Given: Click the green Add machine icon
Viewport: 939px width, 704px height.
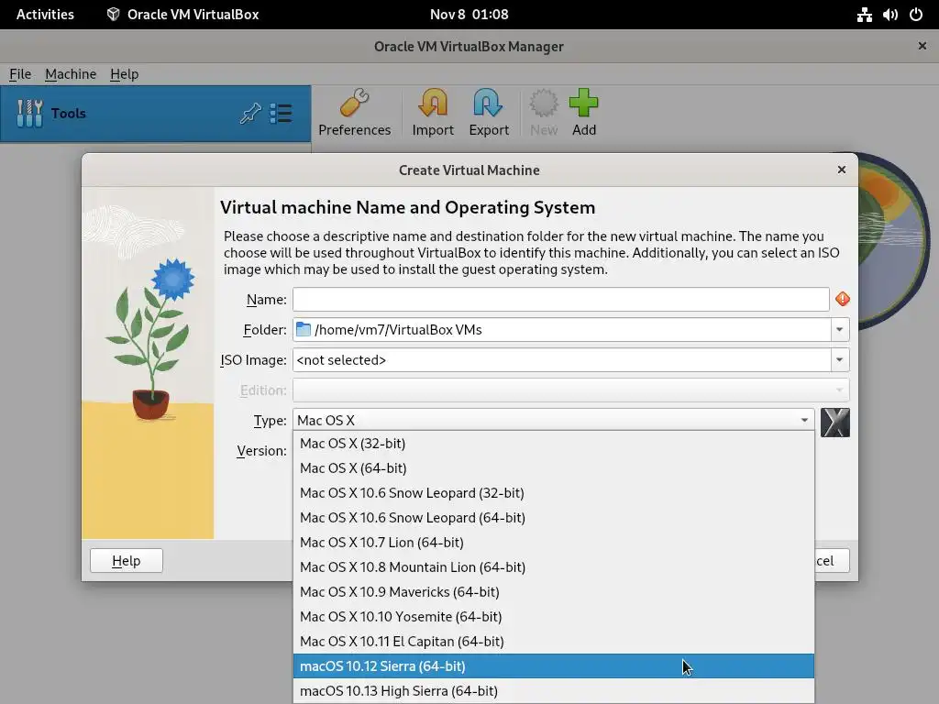Looking at the screenshot, I should click(583, 103).
